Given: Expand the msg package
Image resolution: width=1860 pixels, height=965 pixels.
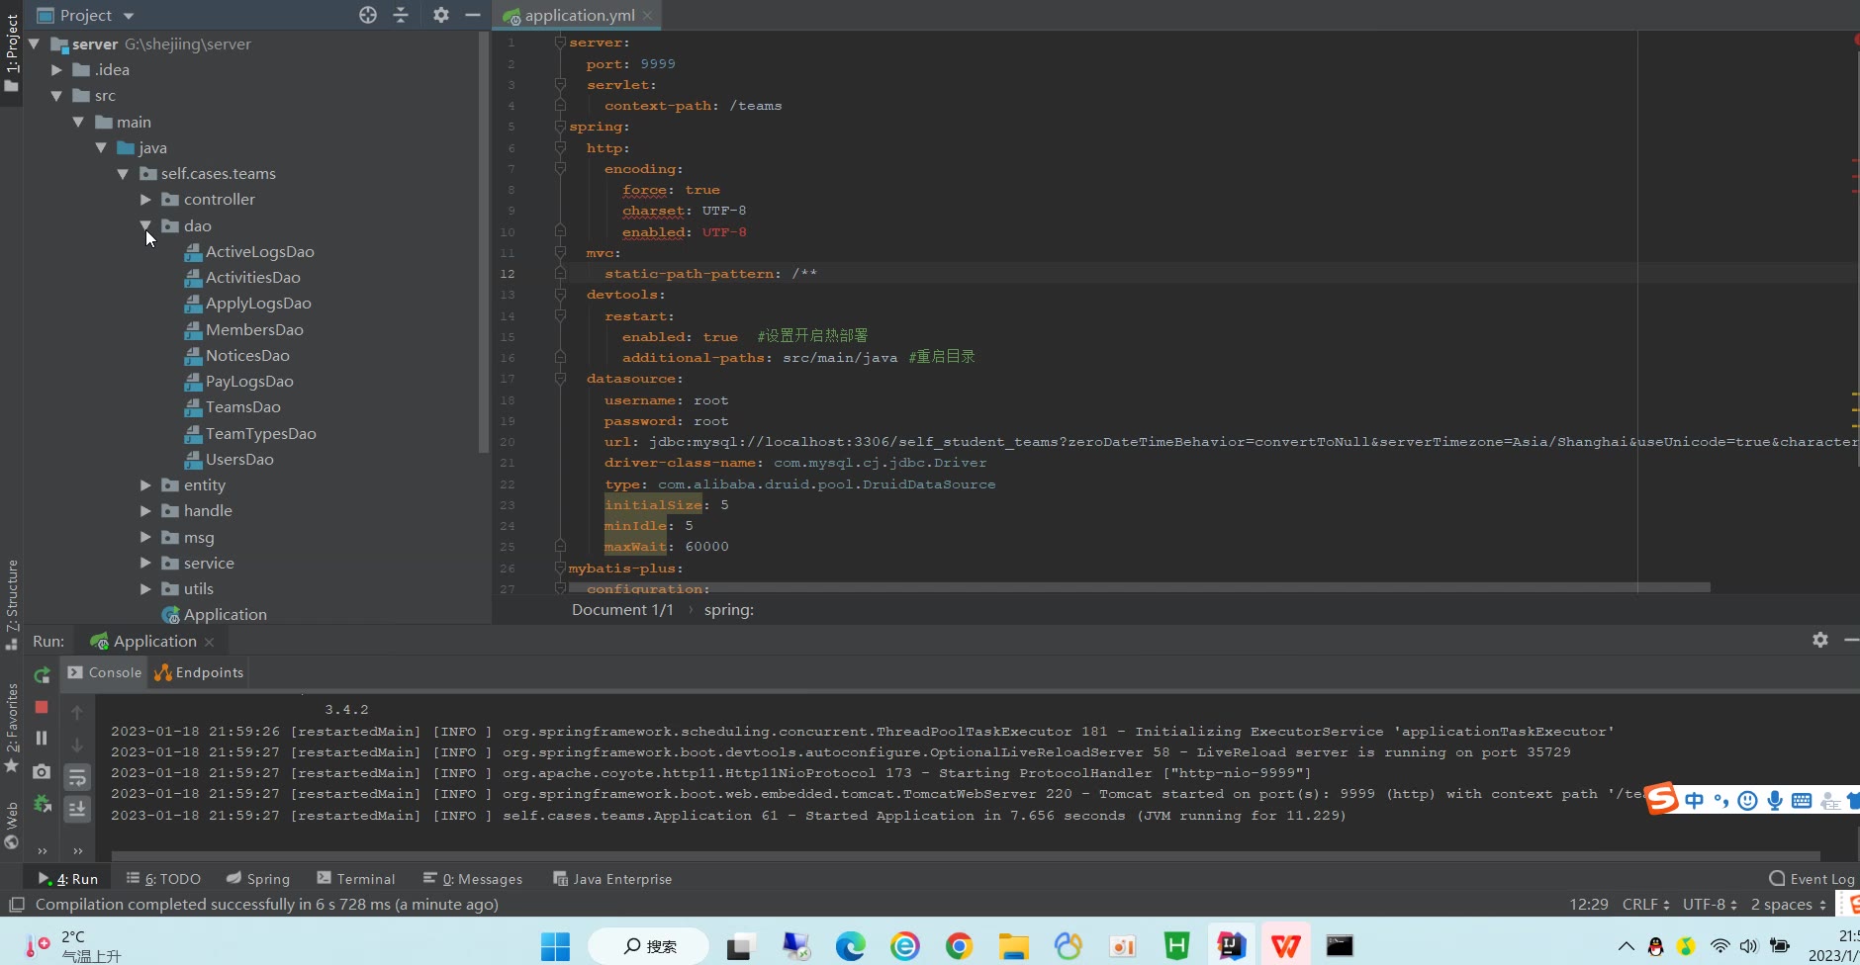Looking at the screenshot, I should pyautogui.click(x=145, y=538).
